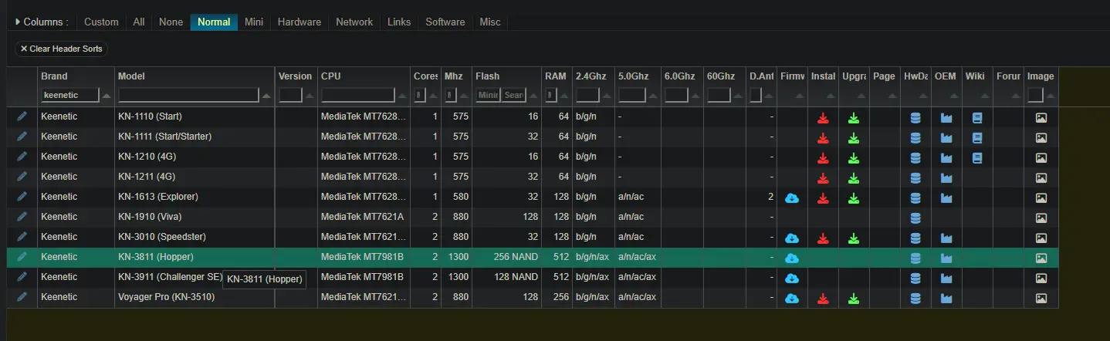
Task: Click the Flash minimum filter field
Action: pyautogui.click(x=487, y=95)
